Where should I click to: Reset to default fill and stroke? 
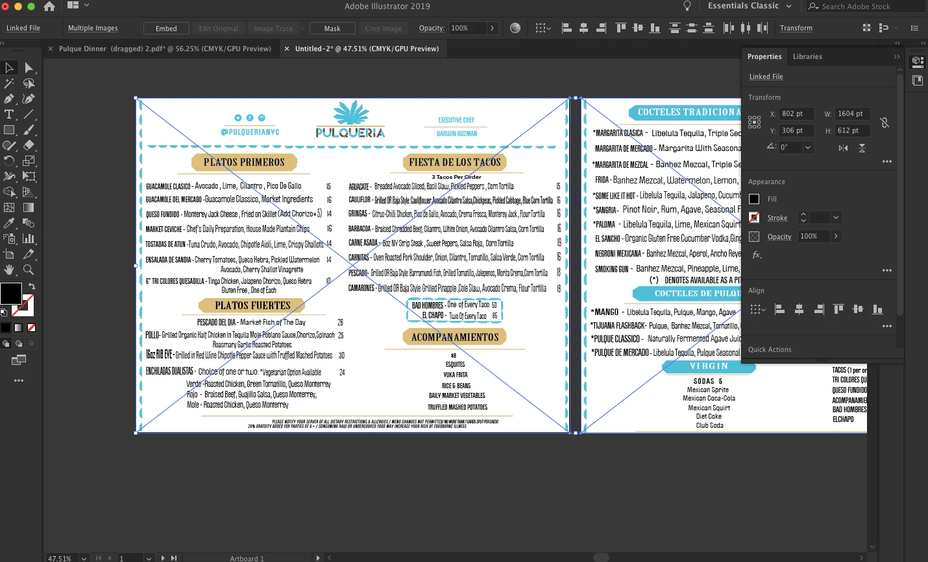pos(4,312)
